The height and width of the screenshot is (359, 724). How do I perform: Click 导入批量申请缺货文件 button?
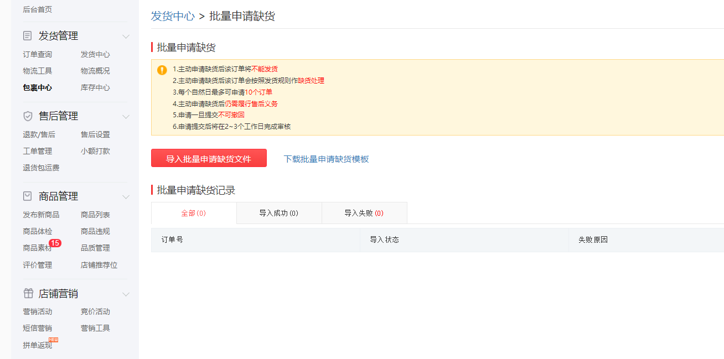pyautogui.click(x=209, y=158)
